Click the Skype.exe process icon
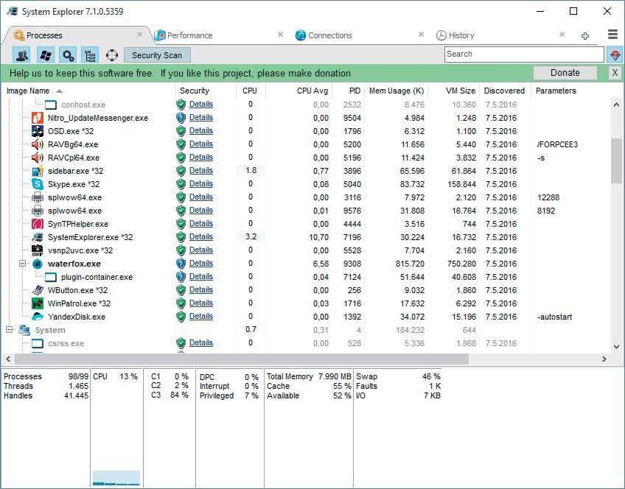The height and width of the screenshot is (489, 625). 38,184
